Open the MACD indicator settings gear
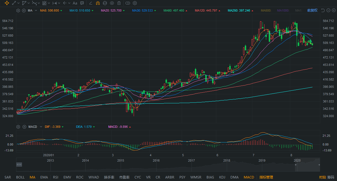The image size is (337, 181). [x=18, y=127]
